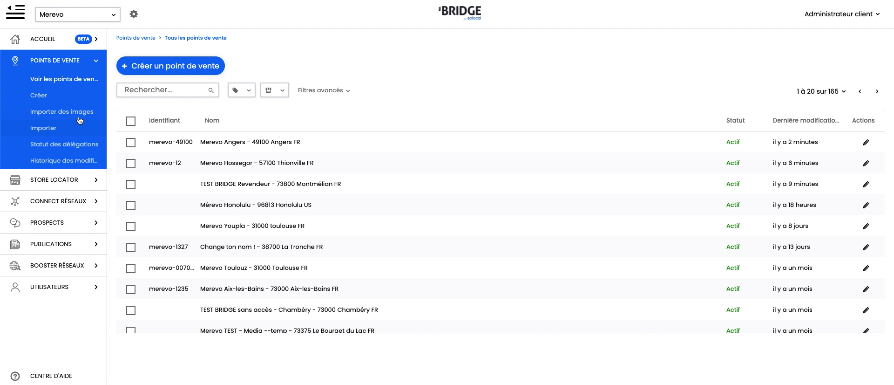Focus the Rechercher search field
The width and height of the screenshot is (894, 385).
(x=163, y=90)
